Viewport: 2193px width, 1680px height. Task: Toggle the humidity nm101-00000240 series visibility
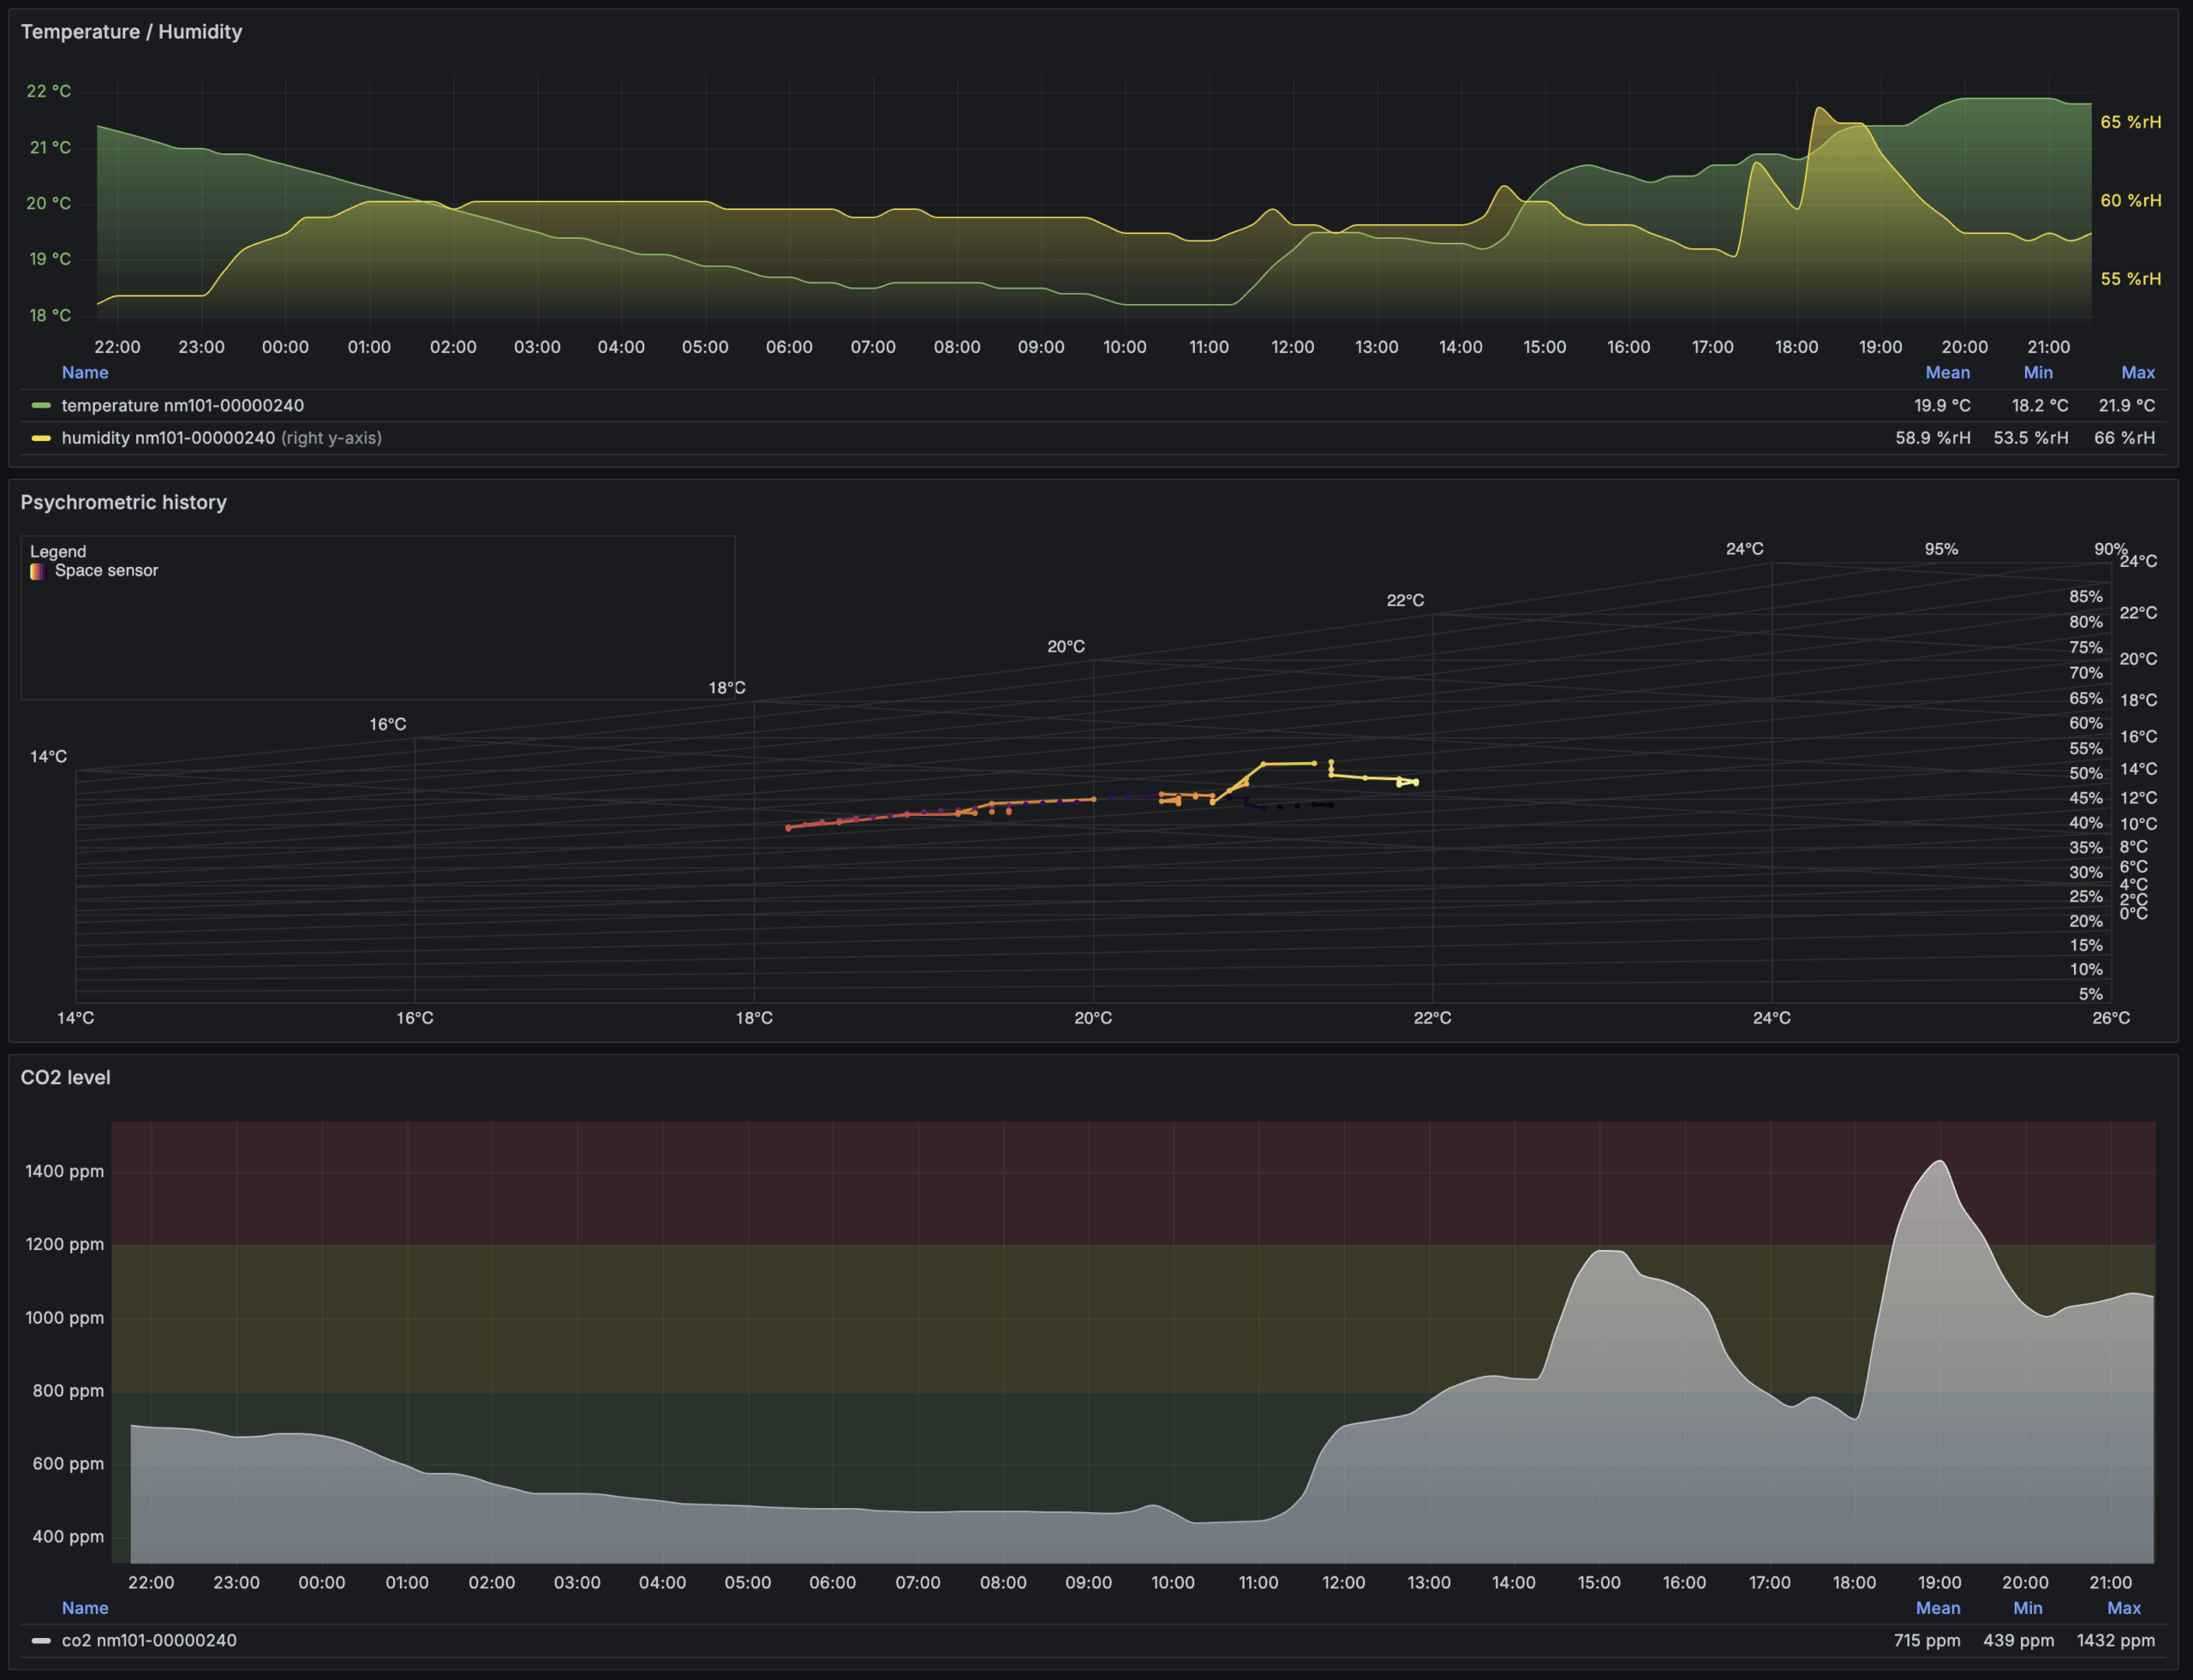[x=168, y=438]
